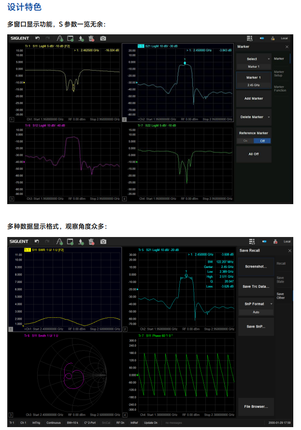Click the Marker 1 2.45 GHz value field
The width and height of the screenshot is (301, 430).
coord(253,85)
